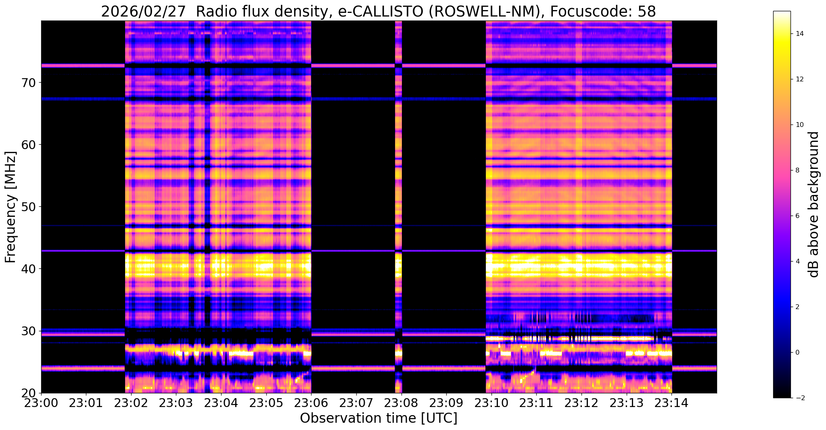Screen dimensions: 826x430
Task: Click the 23:01 time tick label
Action: (86, 403)
